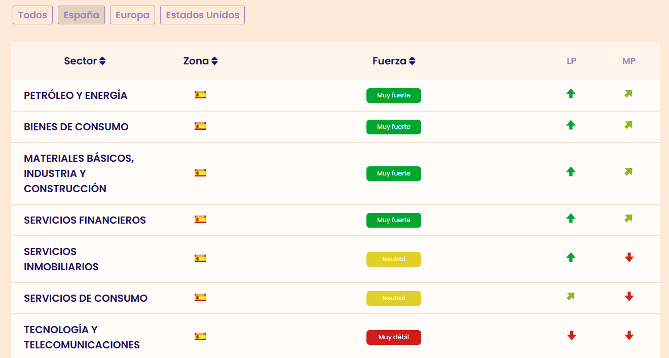
Task: Sort table by Fuerza column
Action: pos(394,61)
